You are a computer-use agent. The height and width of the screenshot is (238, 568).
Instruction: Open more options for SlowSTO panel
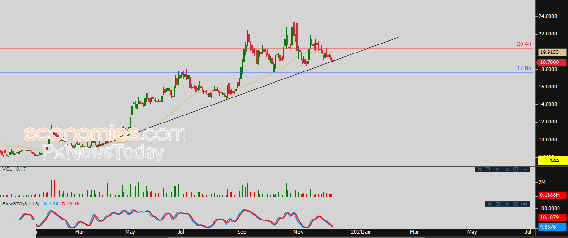525,204
